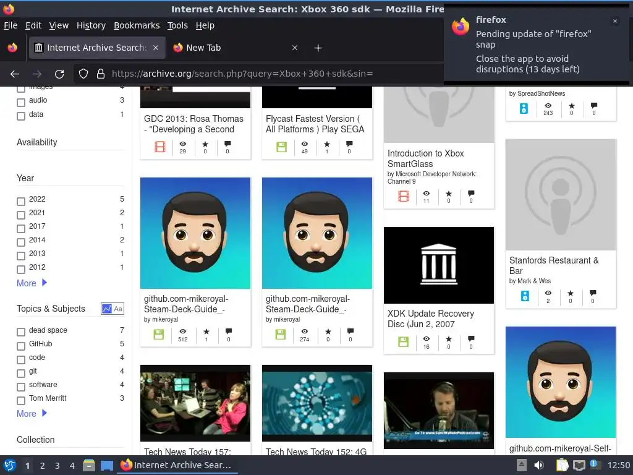Click the floppy icon of Steam-Deck-Guide with 512 views
Viewport: 633px width, 475px height.
tap(159, 334)
